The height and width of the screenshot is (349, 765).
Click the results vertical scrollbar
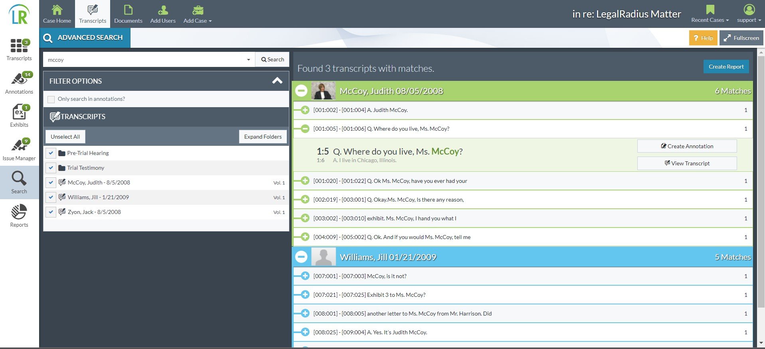coord(761,179)
